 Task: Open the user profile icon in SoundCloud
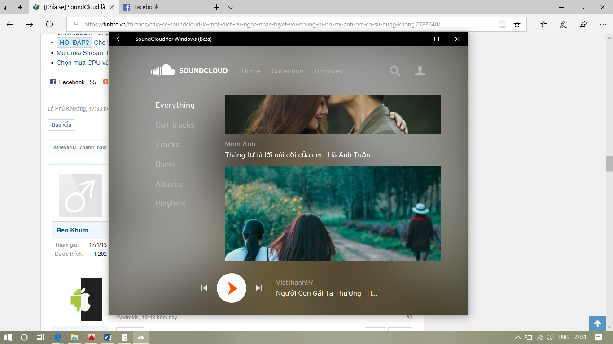420,71
